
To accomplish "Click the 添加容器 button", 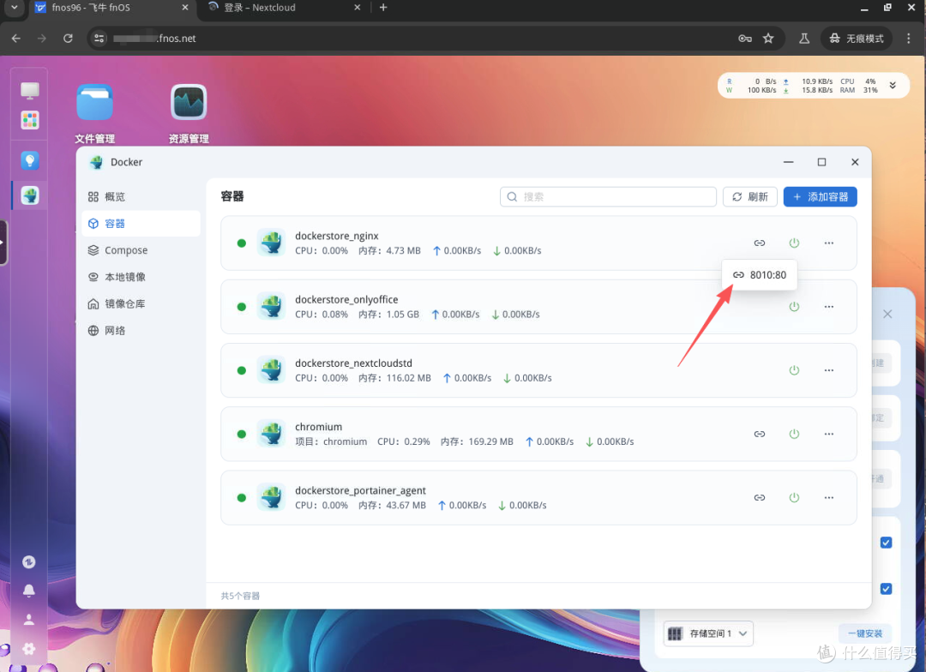I will pos(820,196).
